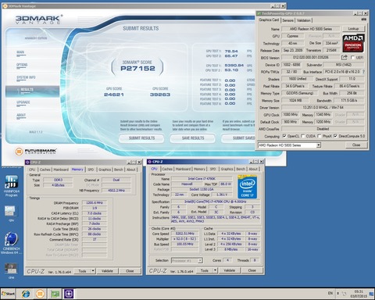Click Validate in right CPU-Z window
Viewport: 375px width, 300px height.
coord(230,270)
